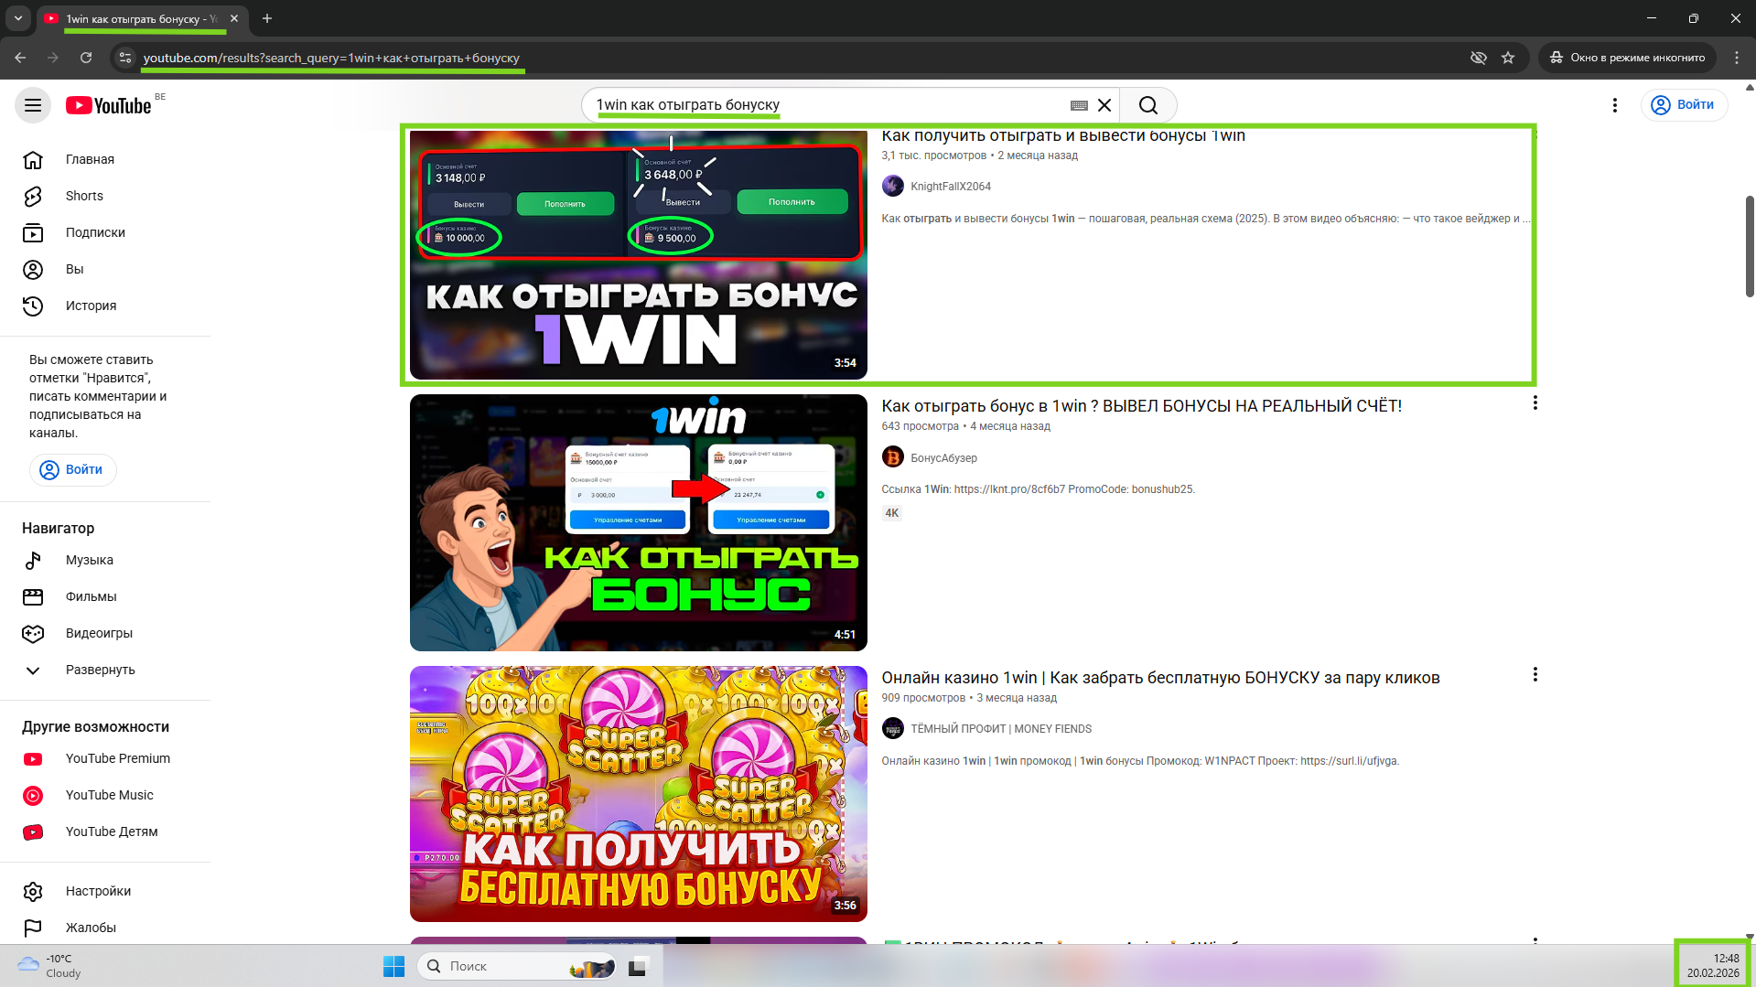This screenshot has width=1756, height=987.
Task: Open KnightFallX2064 channel avatar
Action: pos(892,187)
